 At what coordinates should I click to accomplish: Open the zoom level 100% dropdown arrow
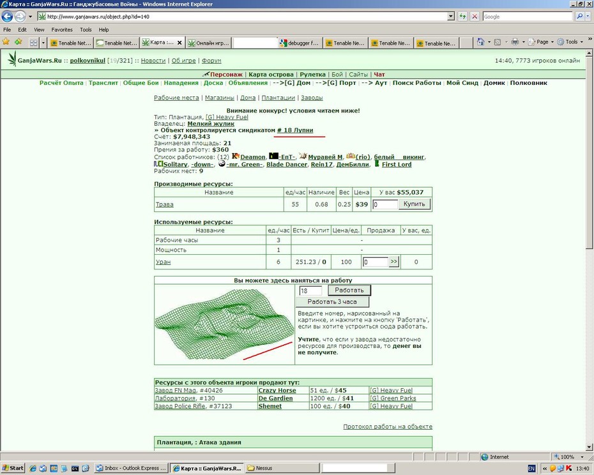(x=582, y=457)
